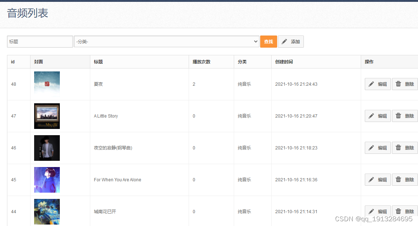Click the title 夜空的寂静(钢琴曲)
The image size is (418, 226).
[x=113, y=148]
